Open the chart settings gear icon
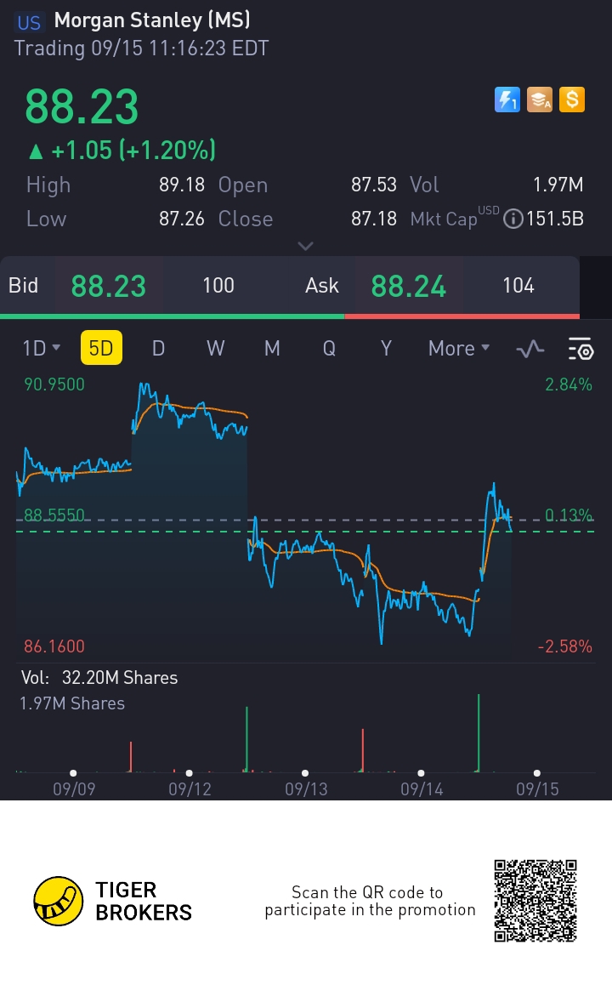The image size is (612, 1002). (x=581, y=349)
